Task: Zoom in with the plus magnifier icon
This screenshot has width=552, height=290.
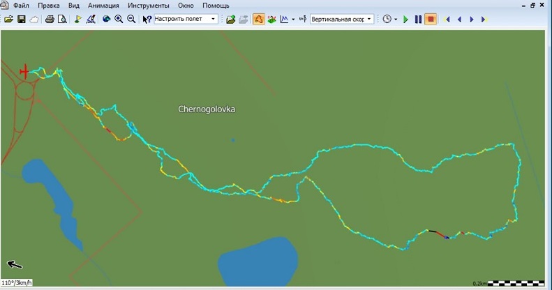Action: [119, 20]
